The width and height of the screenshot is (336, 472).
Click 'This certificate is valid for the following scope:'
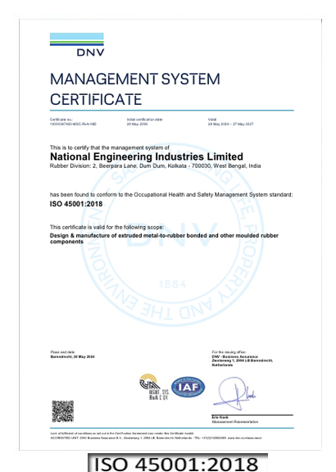click(107, 227)
